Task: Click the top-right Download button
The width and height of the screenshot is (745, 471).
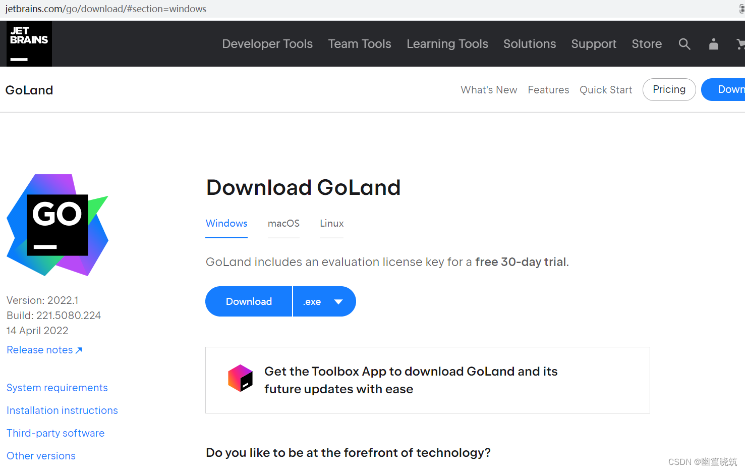Action: (724, 89)
